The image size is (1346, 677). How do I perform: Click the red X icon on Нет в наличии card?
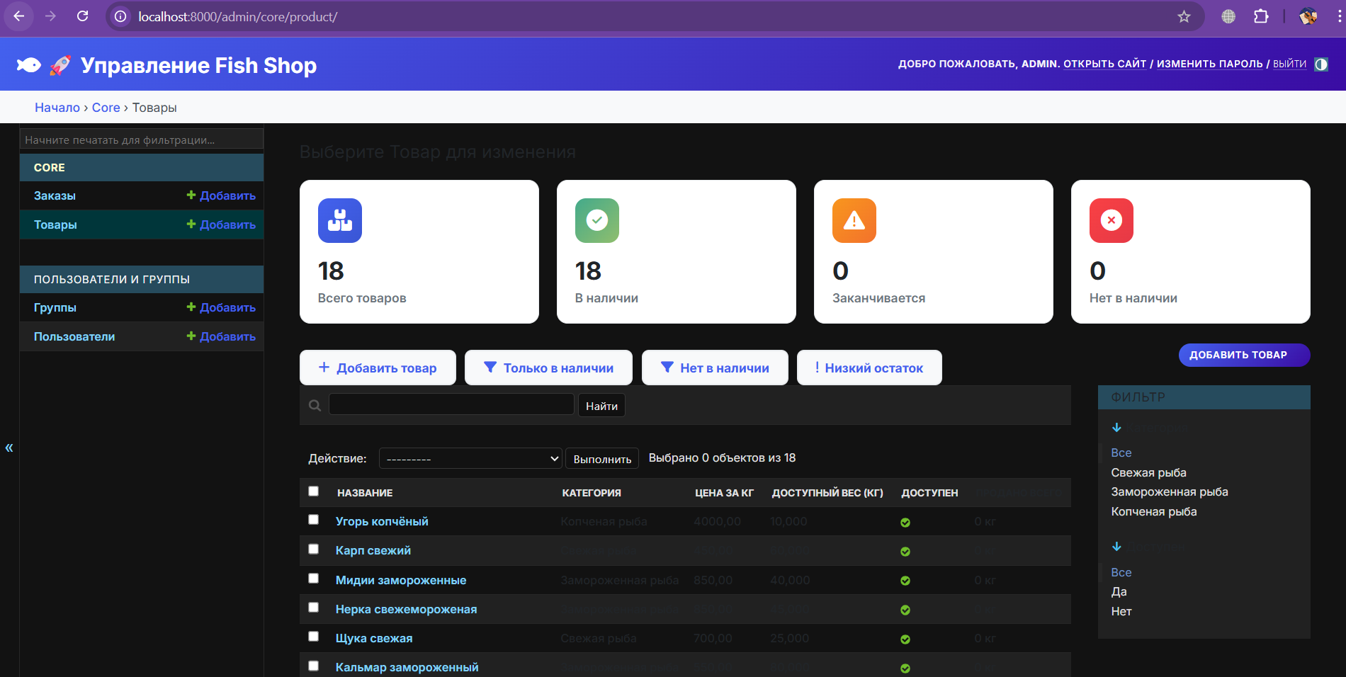1112,221
